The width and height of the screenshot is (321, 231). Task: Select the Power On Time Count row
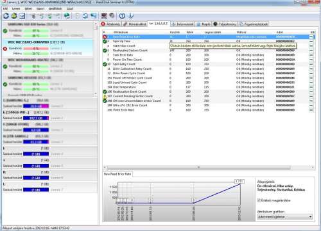point(209,60)
